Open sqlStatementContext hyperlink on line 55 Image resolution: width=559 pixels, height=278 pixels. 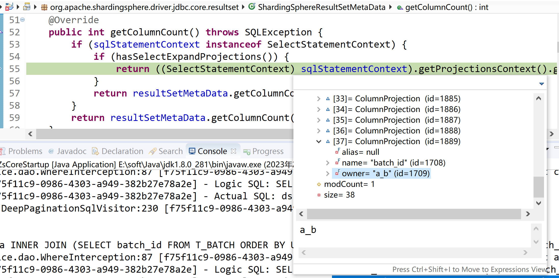[354, 69]
